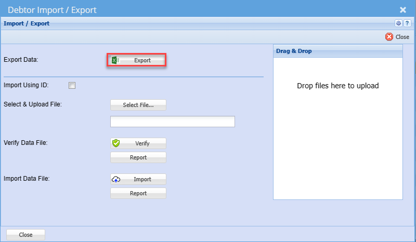
Task: Click the Drag & Drop panel header
Action: (x=337, y=51)
